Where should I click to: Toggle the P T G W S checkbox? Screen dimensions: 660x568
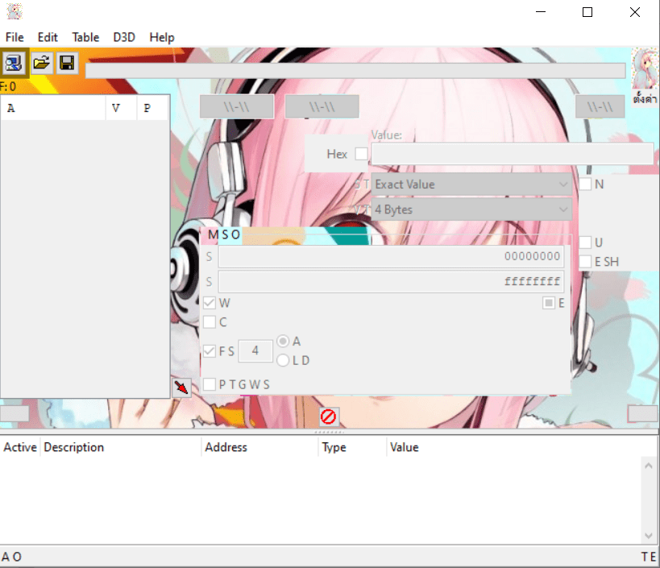click(210, 384)
